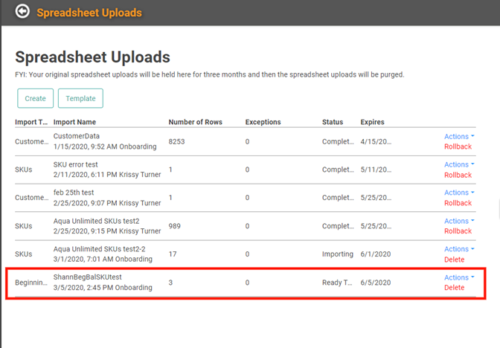Open Actions dropdown for ShannBegBalSKUtest

point(458,277)
